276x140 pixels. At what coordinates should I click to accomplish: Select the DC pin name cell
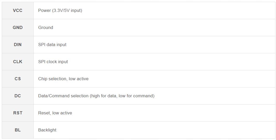tap(18, 96)
